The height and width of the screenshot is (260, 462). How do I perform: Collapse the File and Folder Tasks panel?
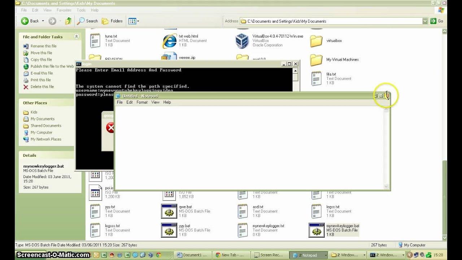(77, 36)
